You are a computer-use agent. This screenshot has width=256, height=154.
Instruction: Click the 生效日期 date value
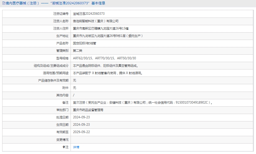(81, 125)
